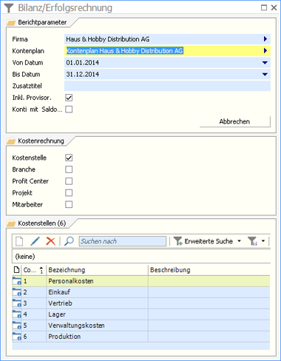Sort by the Bezeichnung column header
The height and width of the screenshot is (361, 281).
97,270
